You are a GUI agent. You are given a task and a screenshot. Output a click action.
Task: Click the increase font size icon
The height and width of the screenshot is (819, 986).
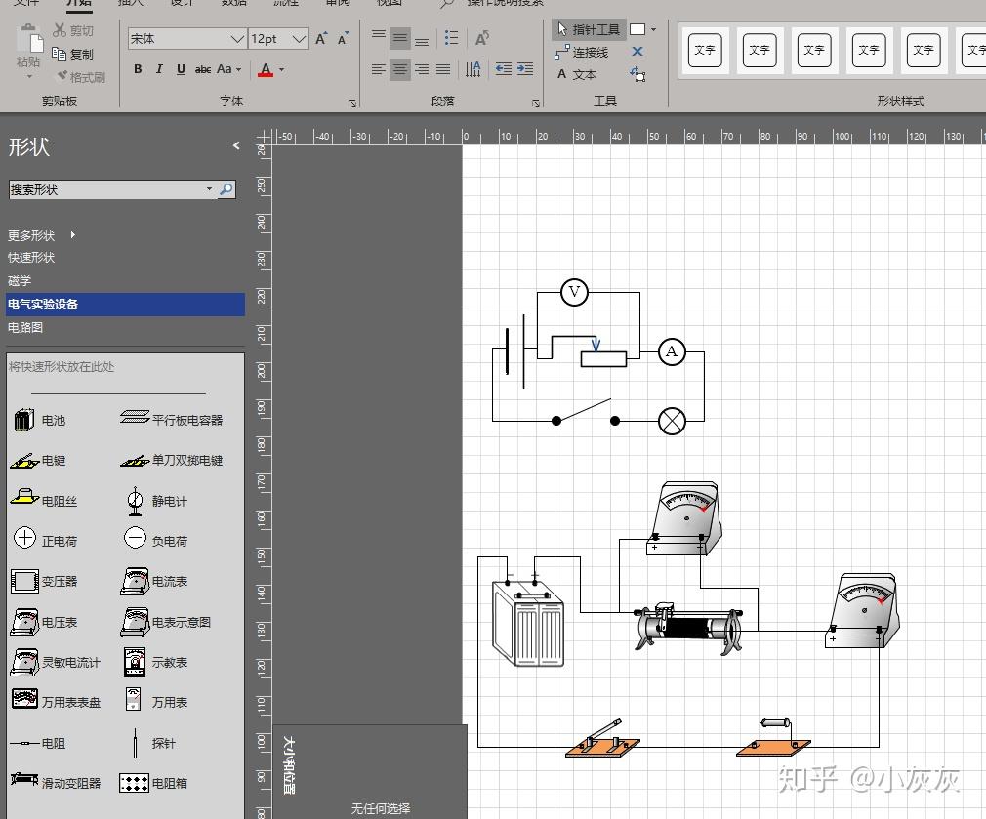[x=321, y=39]
